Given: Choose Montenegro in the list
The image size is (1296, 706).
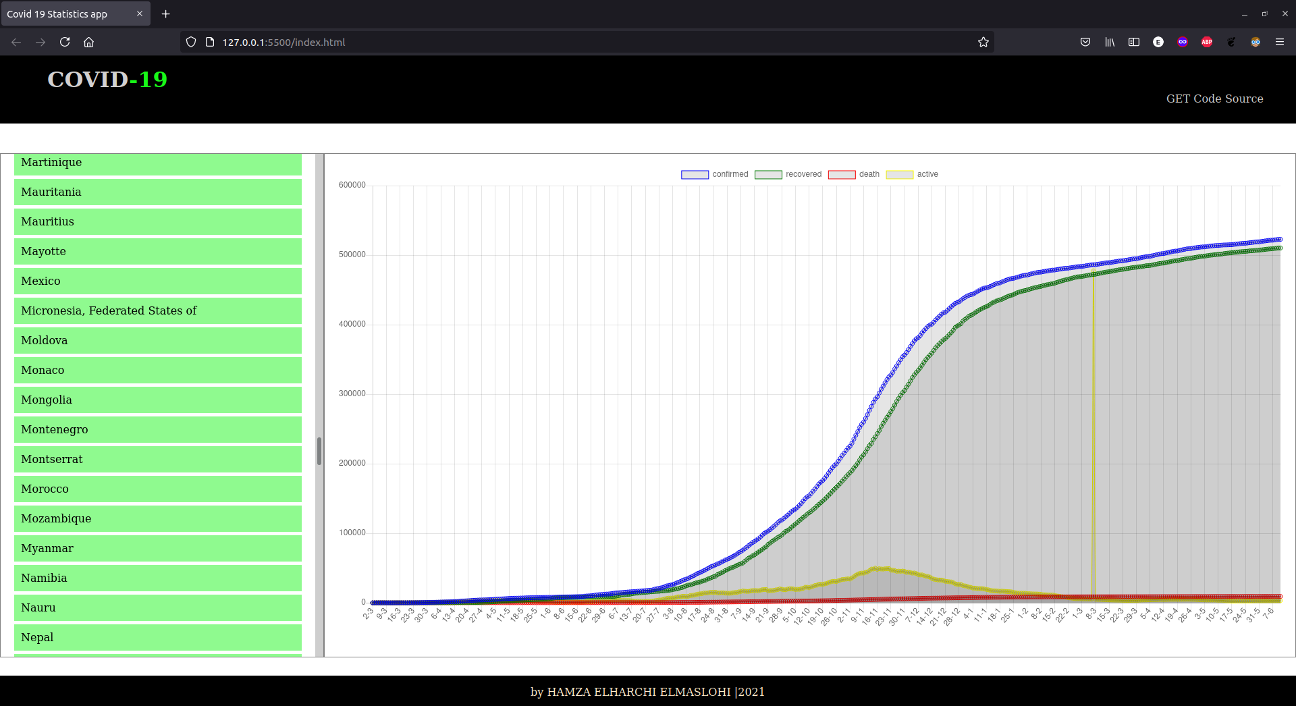Looking at the screenshot, I should pyautogui.click(x=158, y=429).
